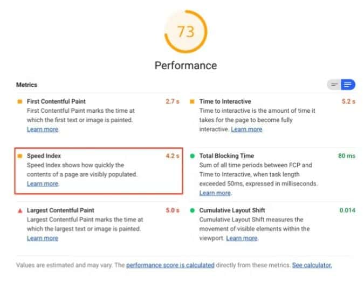Open Learn more for Cumulative Layout Shift
364x286 pixels.
point(242,239)
